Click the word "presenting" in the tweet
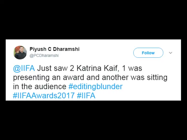 tap(31, 78)
